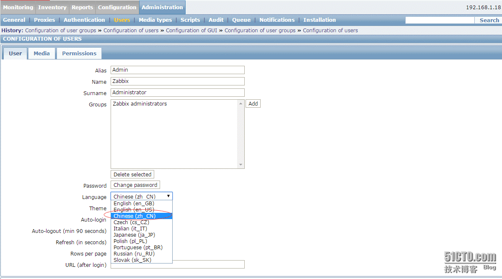Open Media types submenu
This screenshot has height=279, width=502.
pos(155,20)
